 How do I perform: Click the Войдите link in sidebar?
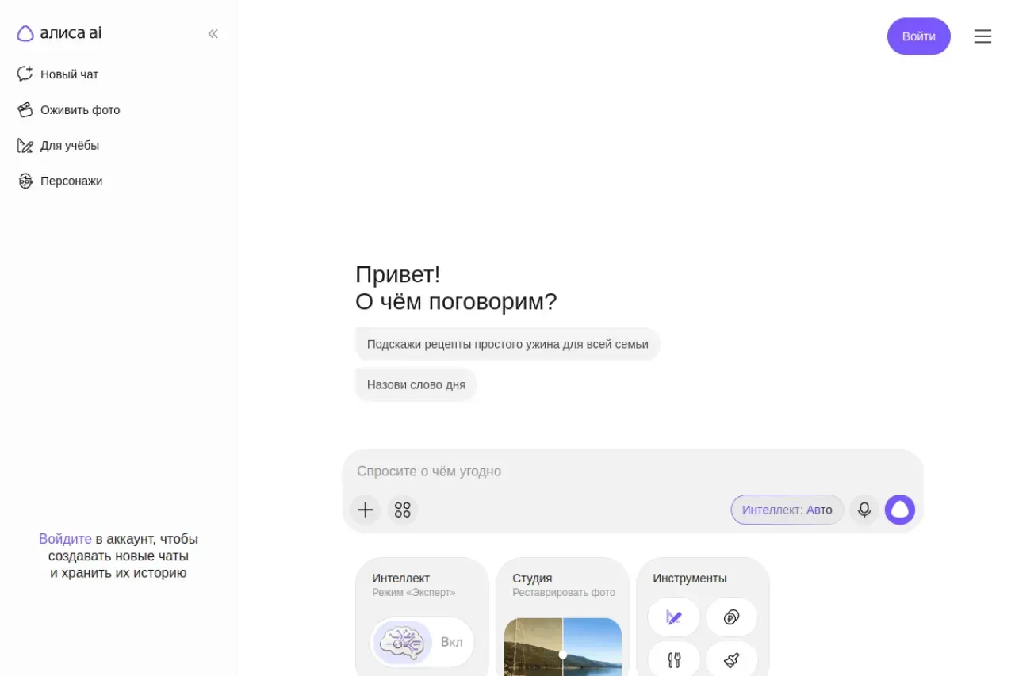pos(65,539)
